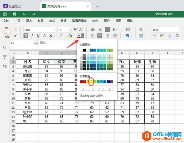Viewport: 184px width, 143px height.
Task: Select all cells with the corner button
Action: [13, 53]
